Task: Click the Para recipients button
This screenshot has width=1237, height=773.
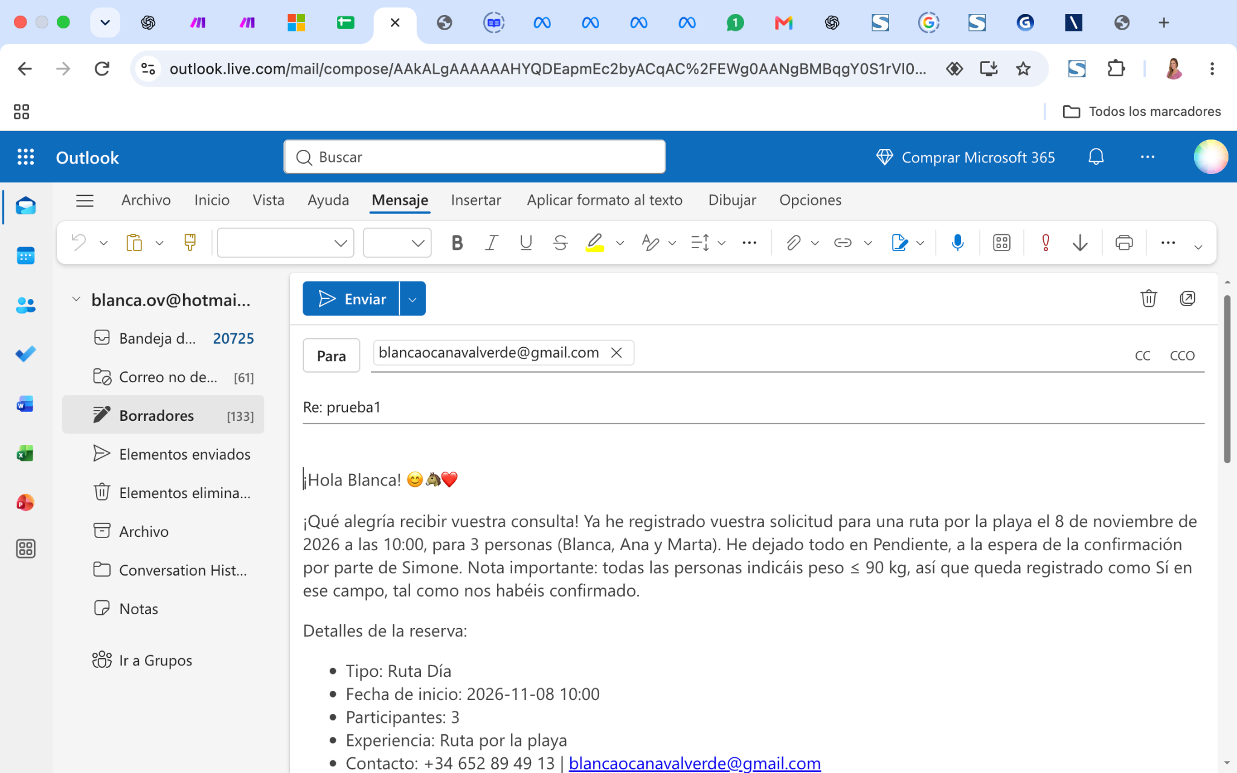Action: pyautogui.click(x=331, y=356)
